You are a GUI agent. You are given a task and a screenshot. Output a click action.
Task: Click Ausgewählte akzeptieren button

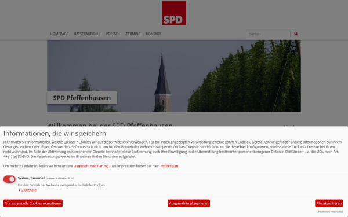188,203
